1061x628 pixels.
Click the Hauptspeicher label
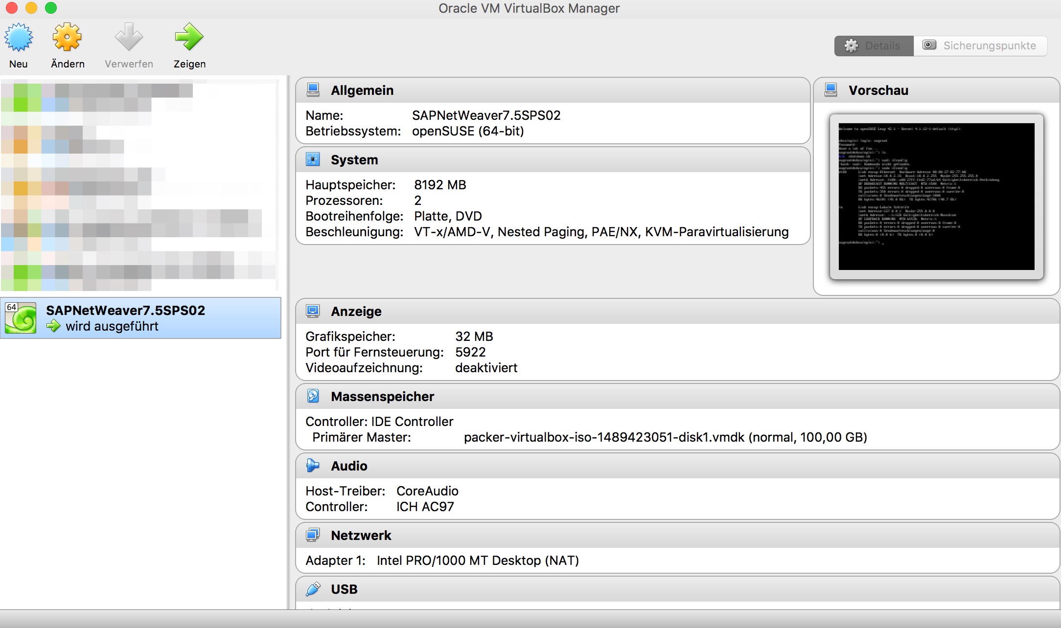pyautogui.click(x=350, y=185)
